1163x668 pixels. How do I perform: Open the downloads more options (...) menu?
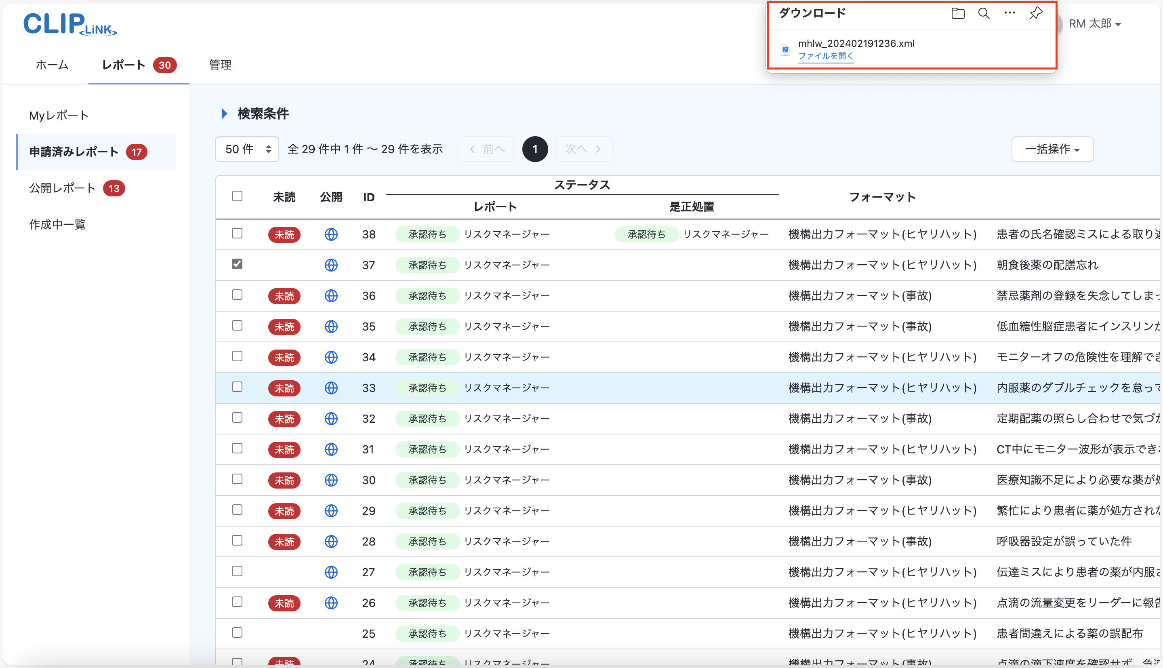click(x=1009, y=13)
